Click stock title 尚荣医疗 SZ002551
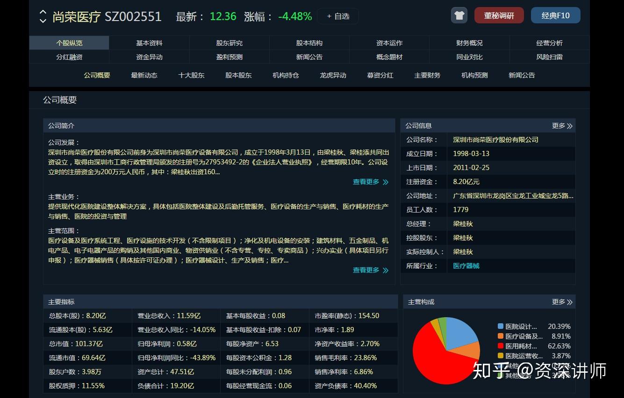 (x=107, y=17)
